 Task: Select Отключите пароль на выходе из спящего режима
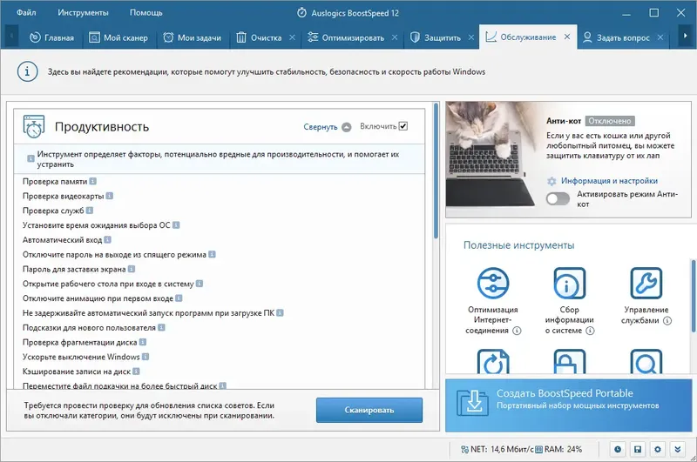114,254
